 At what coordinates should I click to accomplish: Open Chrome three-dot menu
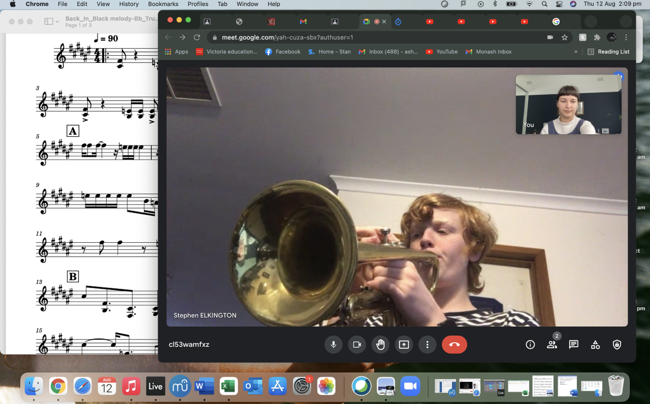pyautogui.click(x=626, y=37)
